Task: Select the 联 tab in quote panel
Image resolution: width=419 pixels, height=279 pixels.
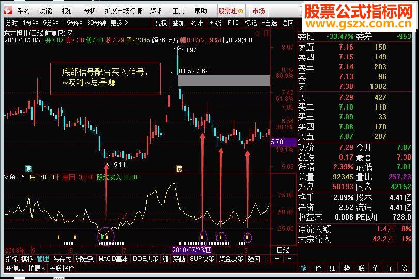Action: tap(361, 268)
